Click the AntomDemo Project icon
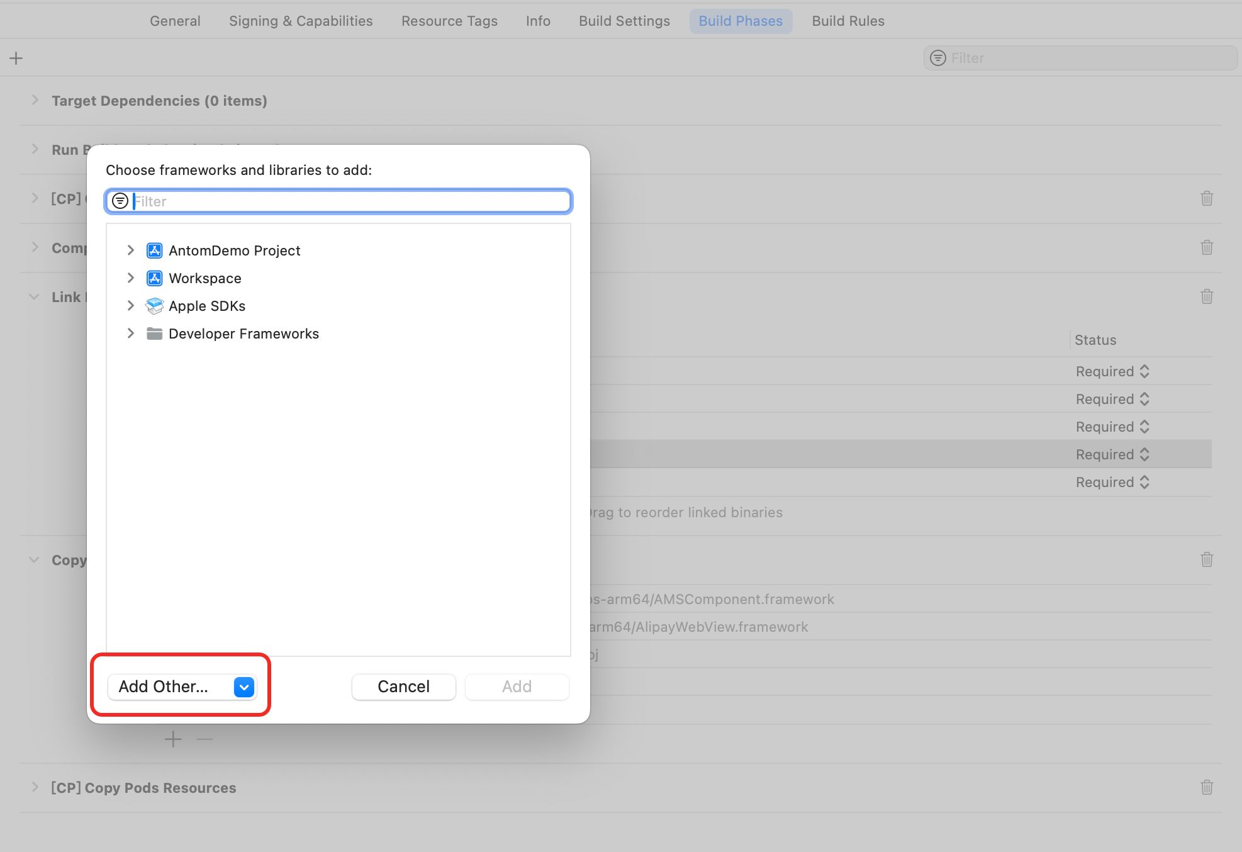1242x852 pixels. [x=154, y=250]
